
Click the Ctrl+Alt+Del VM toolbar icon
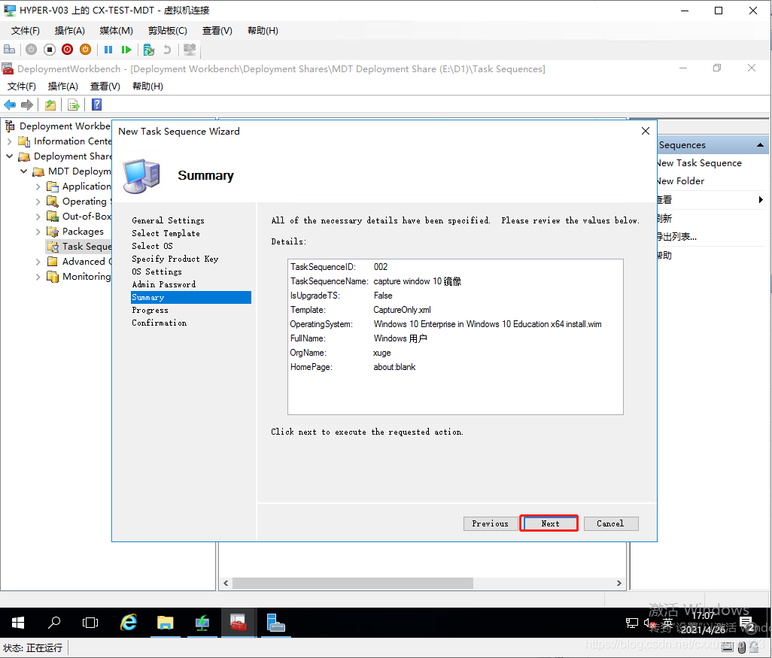tap(9, 49)
